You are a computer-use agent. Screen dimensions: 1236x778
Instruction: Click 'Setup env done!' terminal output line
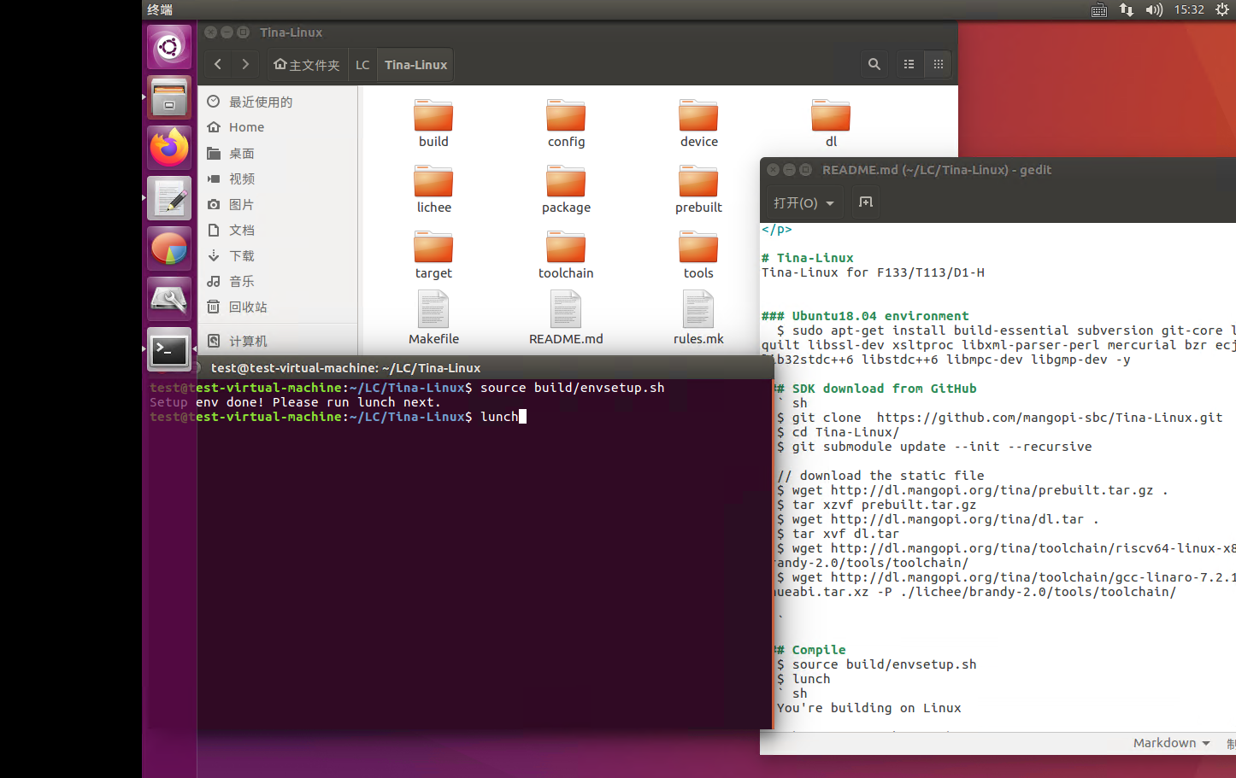coord(295,402)
